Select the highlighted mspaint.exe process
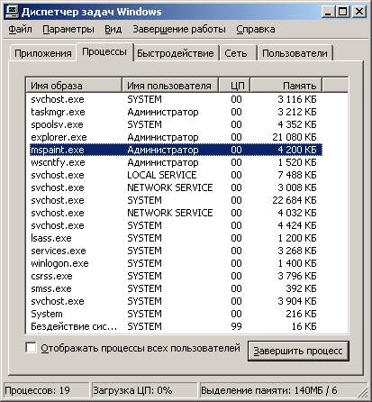The width and height of the screenshot is (372, 402). pos(177,150)
